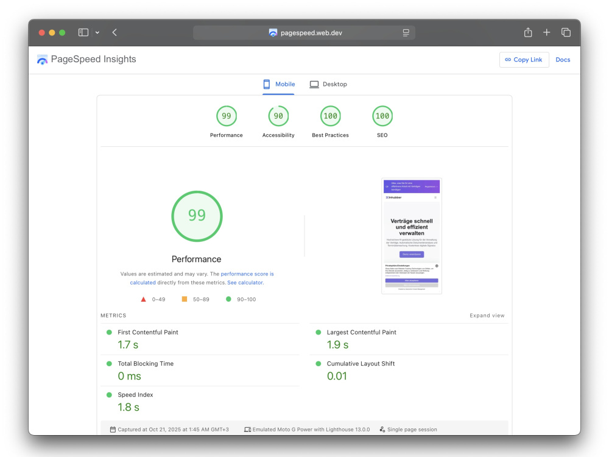Click the Accessibility 90 score gauge

tap(278, 116)
